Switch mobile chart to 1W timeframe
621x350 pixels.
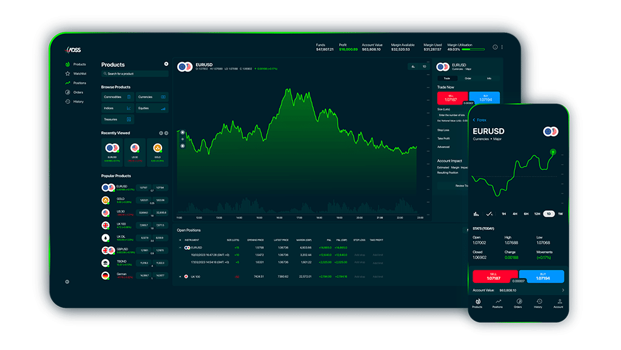pos(560,213)
